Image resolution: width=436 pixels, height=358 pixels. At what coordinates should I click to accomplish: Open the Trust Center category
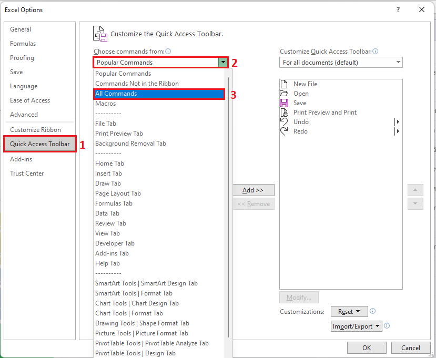39,173
